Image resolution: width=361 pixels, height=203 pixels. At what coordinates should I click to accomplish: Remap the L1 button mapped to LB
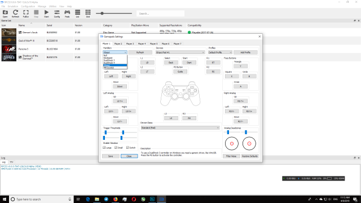[147, 63]
